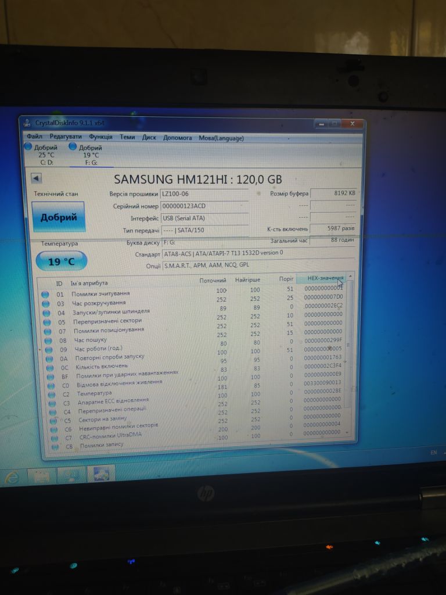Click the attribute list scrollbar thumb
446x595 pixels.
click(349, 345)
